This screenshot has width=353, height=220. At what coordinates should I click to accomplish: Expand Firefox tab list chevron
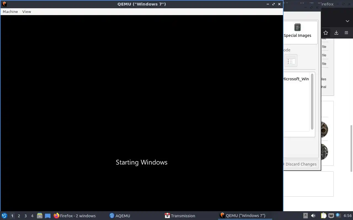347,21
